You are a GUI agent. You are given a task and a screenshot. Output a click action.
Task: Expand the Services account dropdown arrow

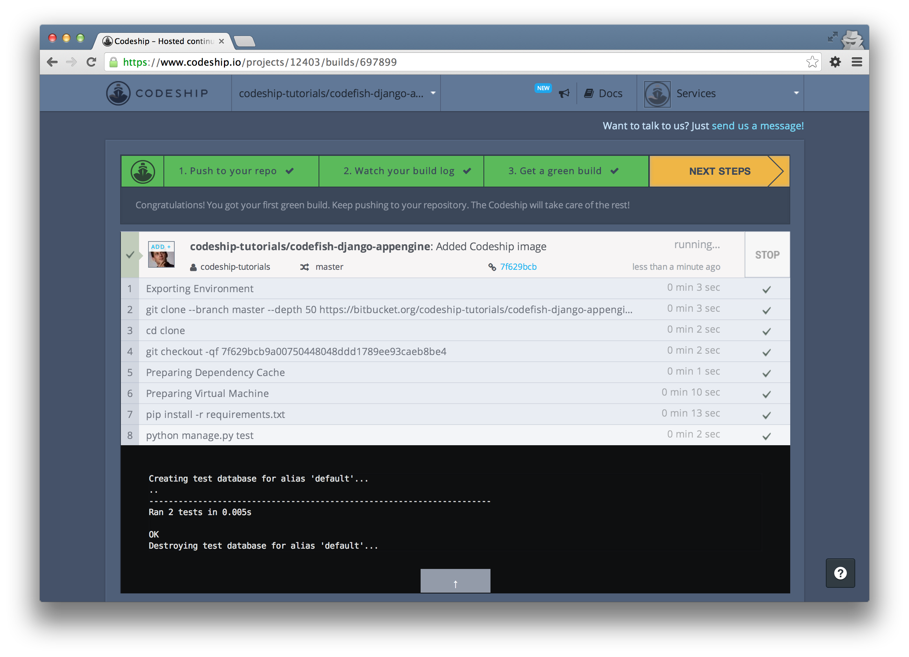tap(796, 93)
